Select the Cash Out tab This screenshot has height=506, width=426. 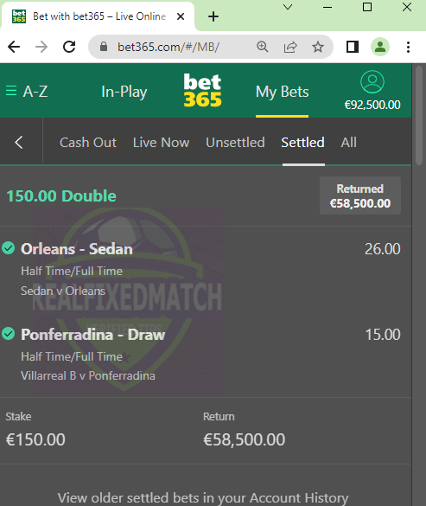pyautogui.click(x=88, y=143)
